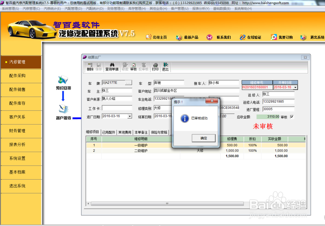Image resolution: width=325 pixels, height=226 pixels.
Task: Open 我要订购 banner link
Action: (282, 37)
